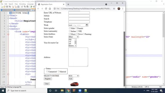Collapse the body fold marker on line 6

click(x=8, y=26)
